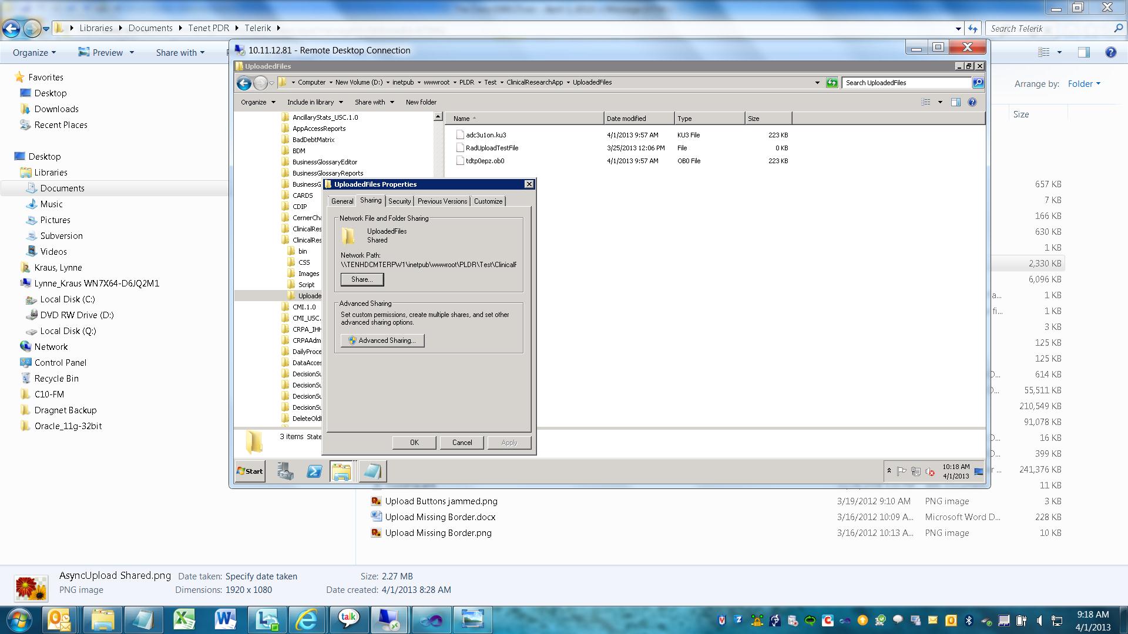Open help in the remote UploadedFiles window
1128x634 pixels.
(972, 102)
